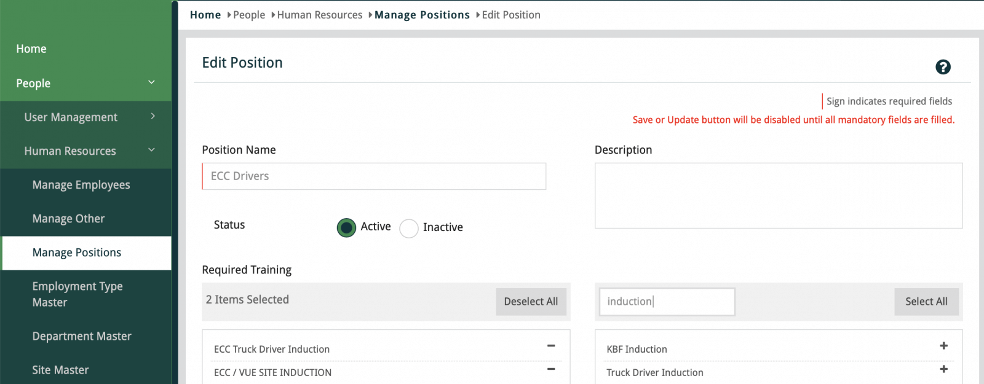Viewport: 984px width, 384px height.
Task: Add Truck Driver Induction with plus icon
Action: tap(943, 369)
